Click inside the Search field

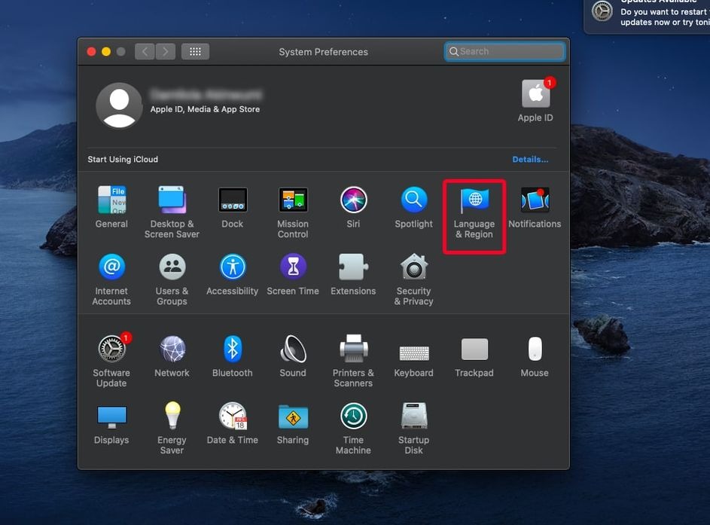pyautogui.click(x=504, y=50)
